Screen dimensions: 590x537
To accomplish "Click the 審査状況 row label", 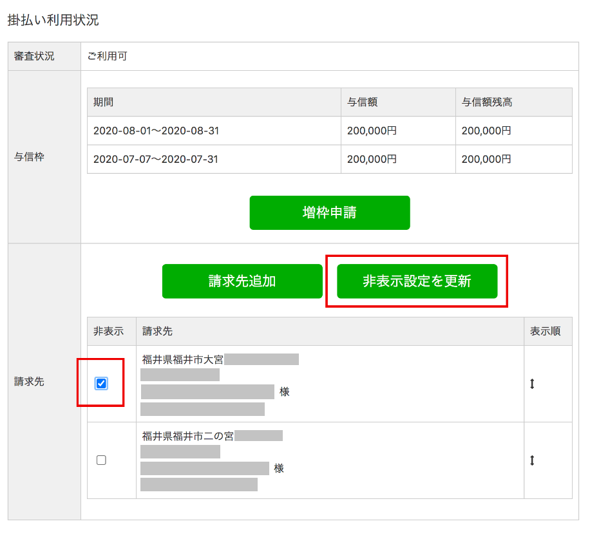I will tap(35, 57).
